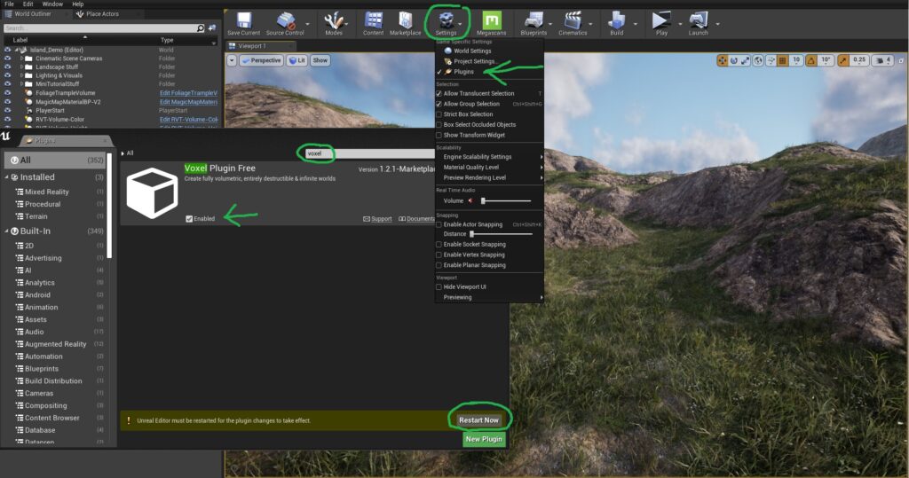909x478 pixels.
Task: Click the Launch toolbar icon
Action: coord(698,21)
